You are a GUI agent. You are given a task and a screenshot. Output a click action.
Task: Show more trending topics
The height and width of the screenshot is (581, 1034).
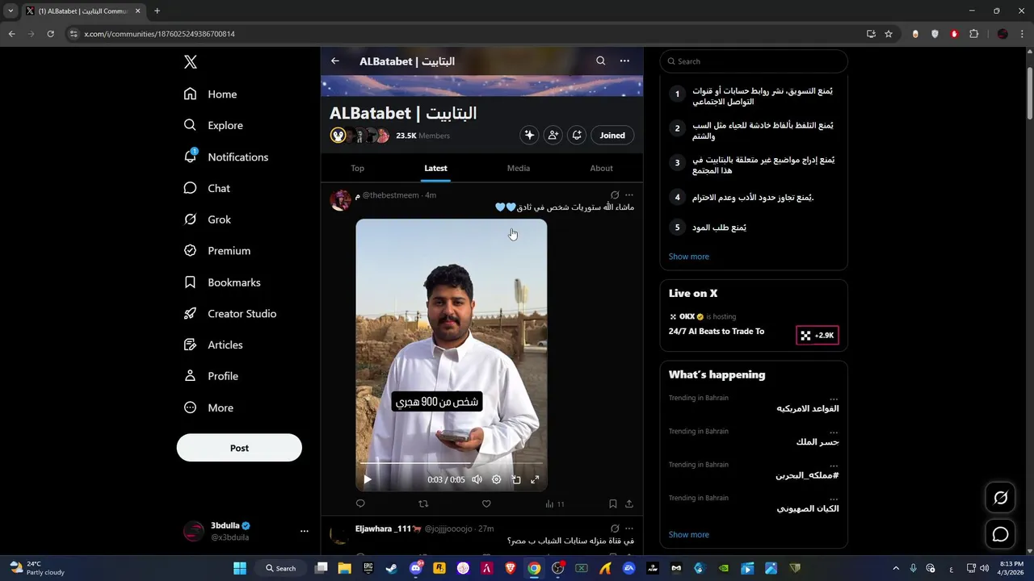pyautogui.click(x=689, y=534)
